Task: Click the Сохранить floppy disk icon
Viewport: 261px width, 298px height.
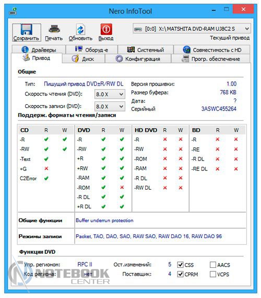Action: tap(27, 30)
